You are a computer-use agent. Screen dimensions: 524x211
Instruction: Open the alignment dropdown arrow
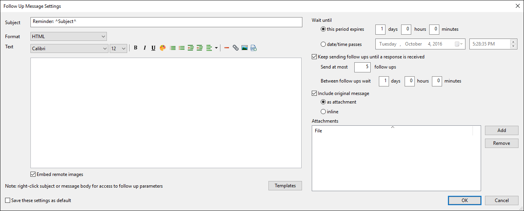[x=216, y=48]
